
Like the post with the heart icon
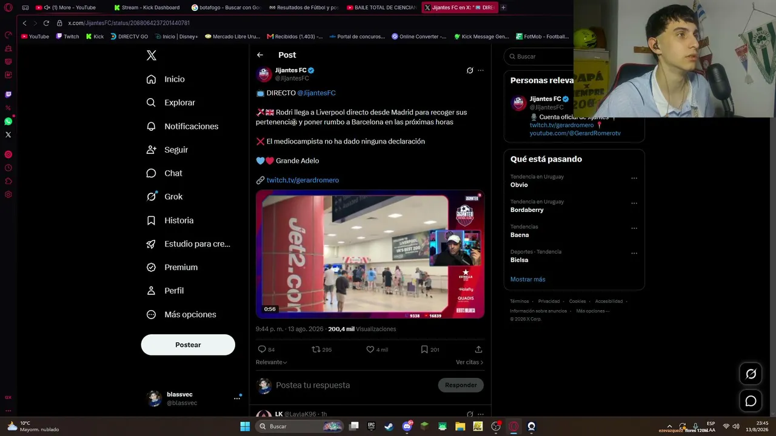(370, 349)
